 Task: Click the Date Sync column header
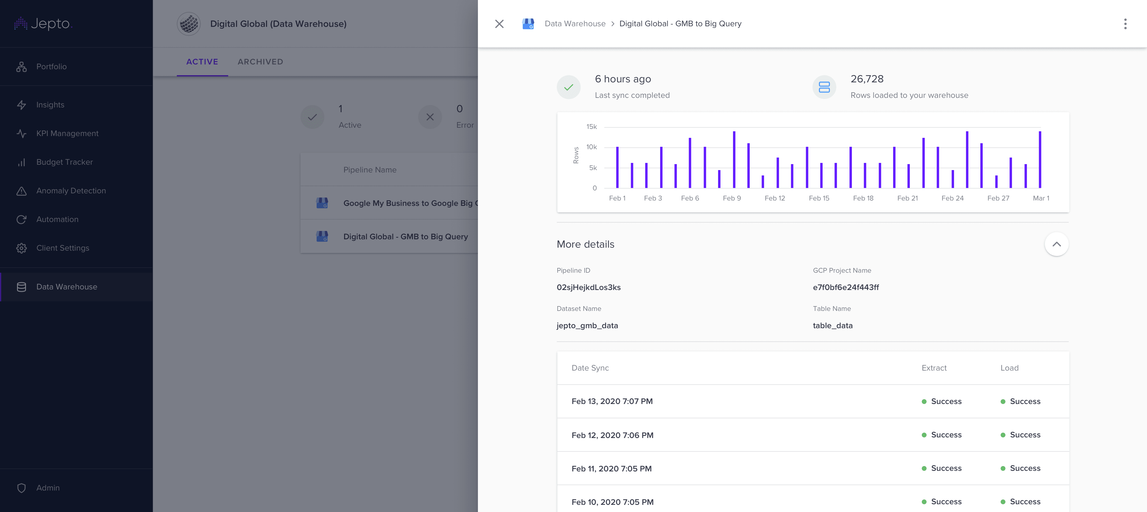point(590,368)
